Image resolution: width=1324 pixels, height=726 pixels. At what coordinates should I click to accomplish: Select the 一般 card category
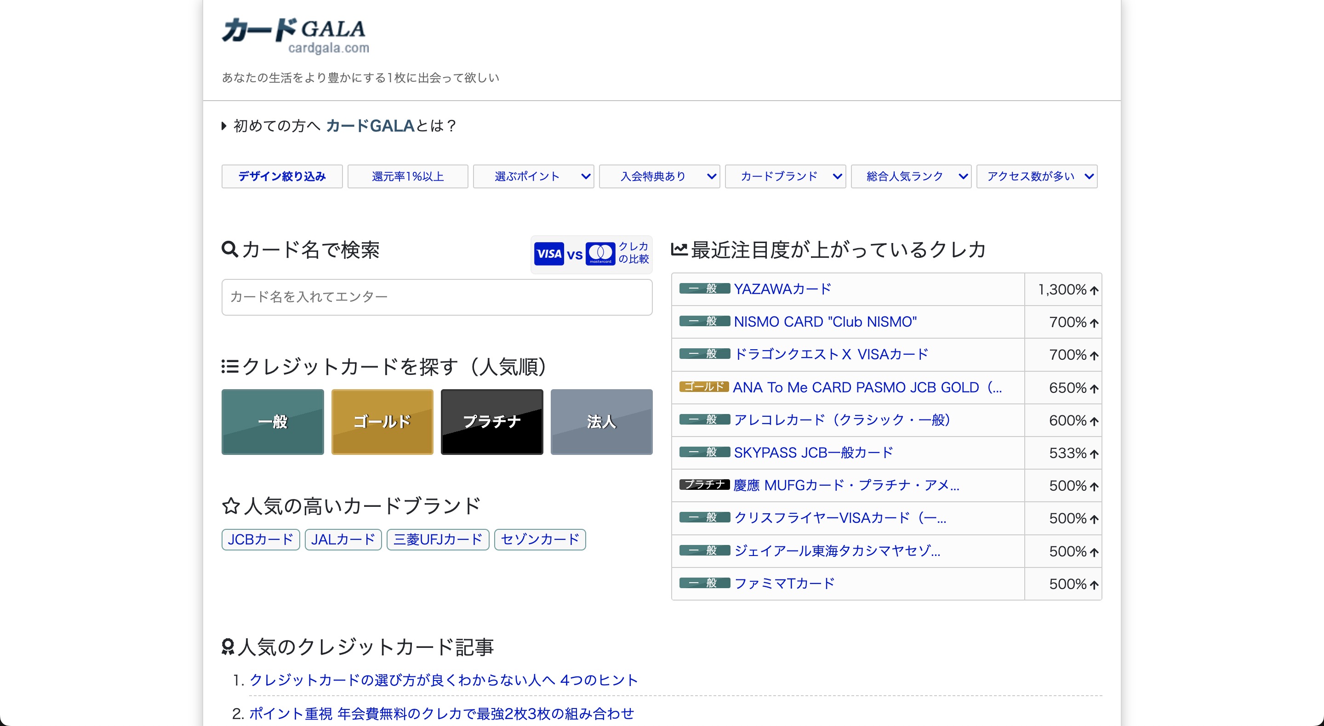click(x=273, y=422)
